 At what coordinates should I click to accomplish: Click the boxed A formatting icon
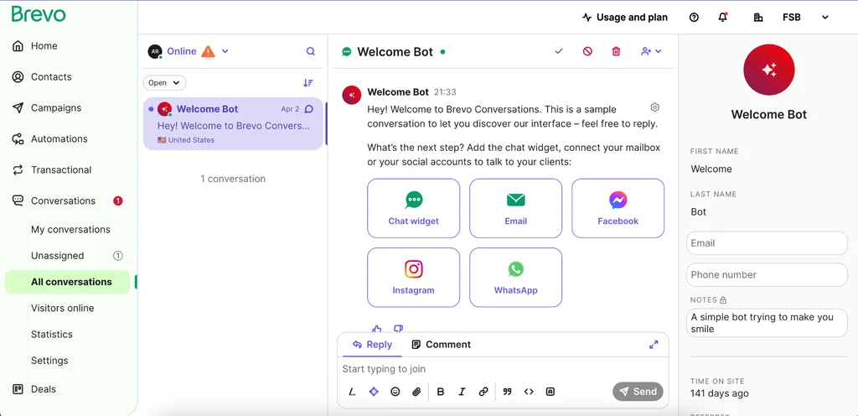[x=550, y=392]
